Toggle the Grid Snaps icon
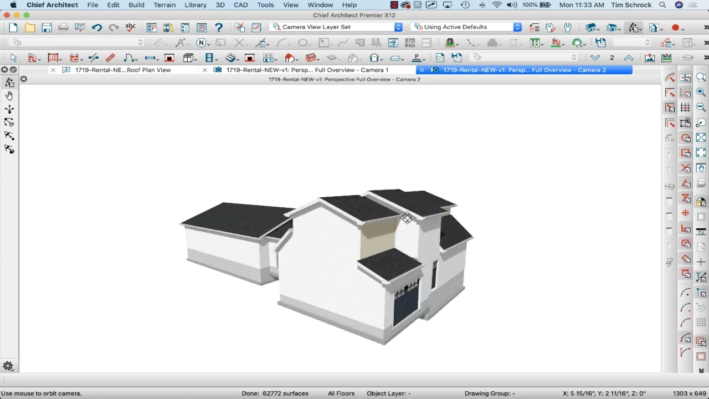The height and width of the screenshot is (399, 709). click(x=686, y=108)
